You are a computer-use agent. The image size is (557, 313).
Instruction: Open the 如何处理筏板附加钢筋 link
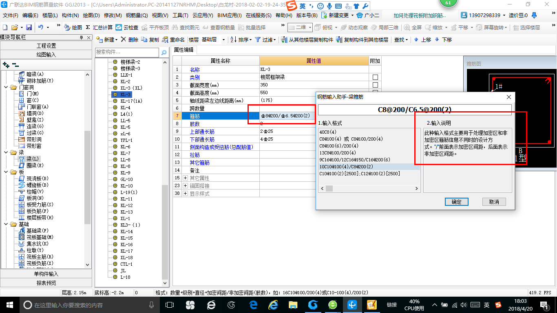coord(420,15)
